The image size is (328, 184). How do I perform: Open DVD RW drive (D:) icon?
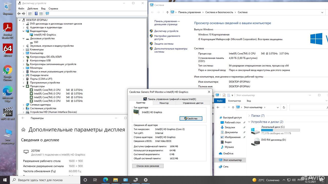click(x=255, y=142)
